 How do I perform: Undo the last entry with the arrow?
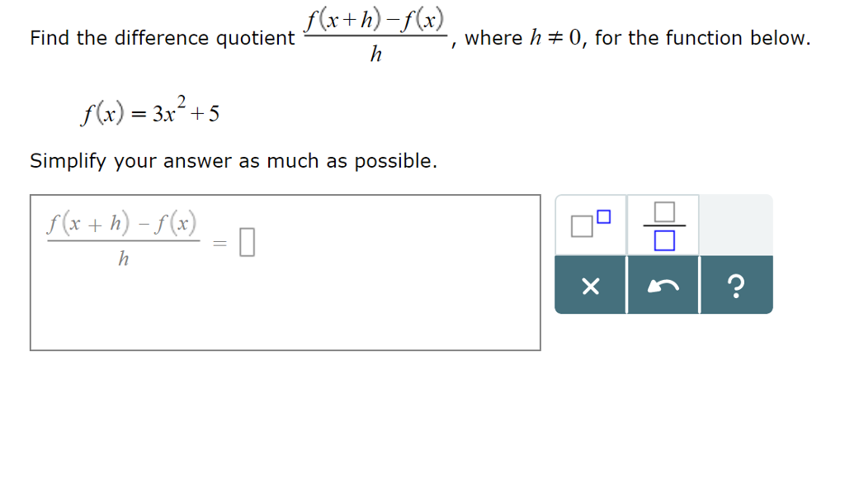663,286
